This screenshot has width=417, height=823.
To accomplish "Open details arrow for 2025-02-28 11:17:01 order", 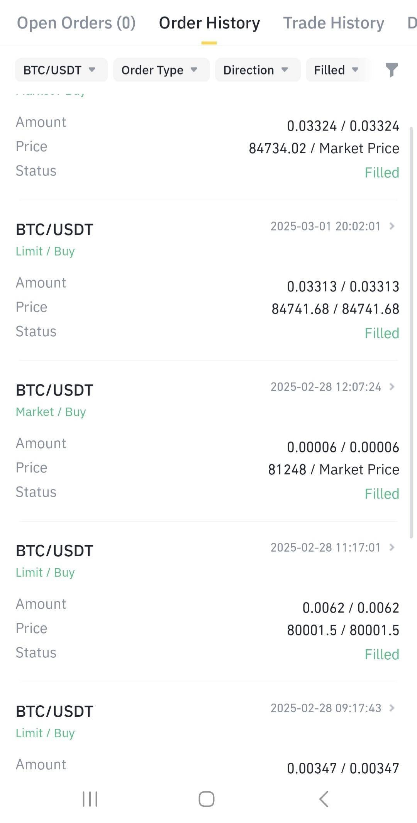I will click(x=392, y=547).
